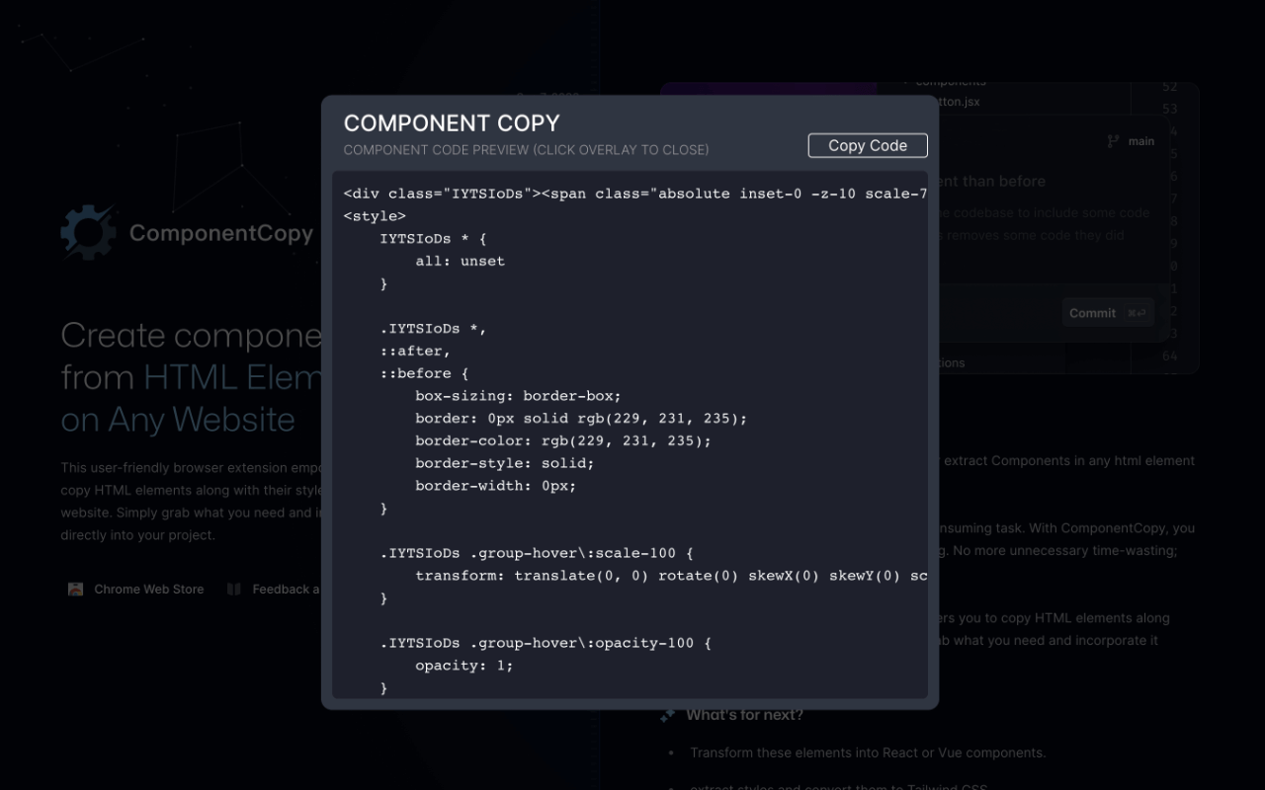Click the COMPONENT CODE PREVIEW subtitle text
Viewport: 1265px width, 790px height.
point(526,150)
